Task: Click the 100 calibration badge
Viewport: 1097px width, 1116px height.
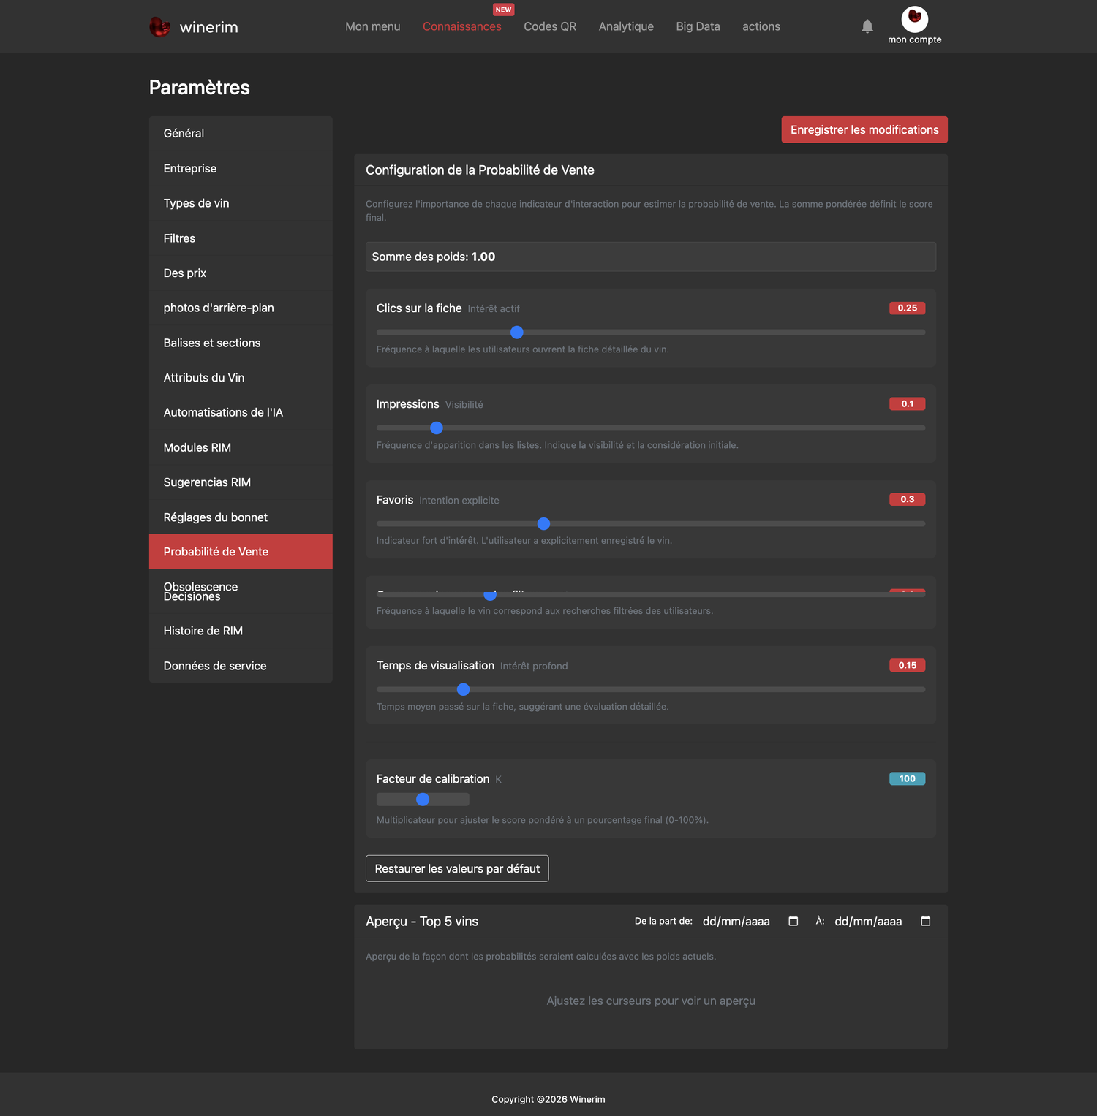Action: click(908, 779)
